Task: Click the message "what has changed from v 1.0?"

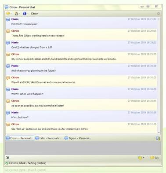Action: [32, 47]
